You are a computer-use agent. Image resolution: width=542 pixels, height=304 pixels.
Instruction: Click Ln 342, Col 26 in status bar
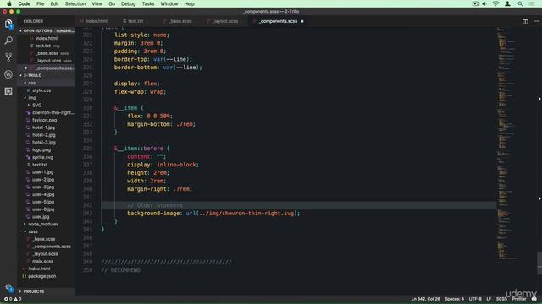point(425,299)
